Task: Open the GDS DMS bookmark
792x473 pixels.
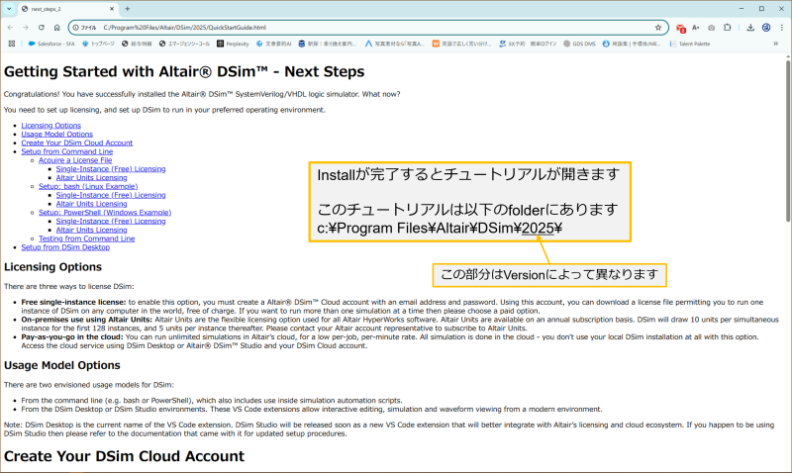Action: [579, 44]
